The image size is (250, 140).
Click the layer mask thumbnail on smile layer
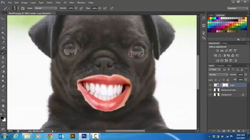(225, 85)
